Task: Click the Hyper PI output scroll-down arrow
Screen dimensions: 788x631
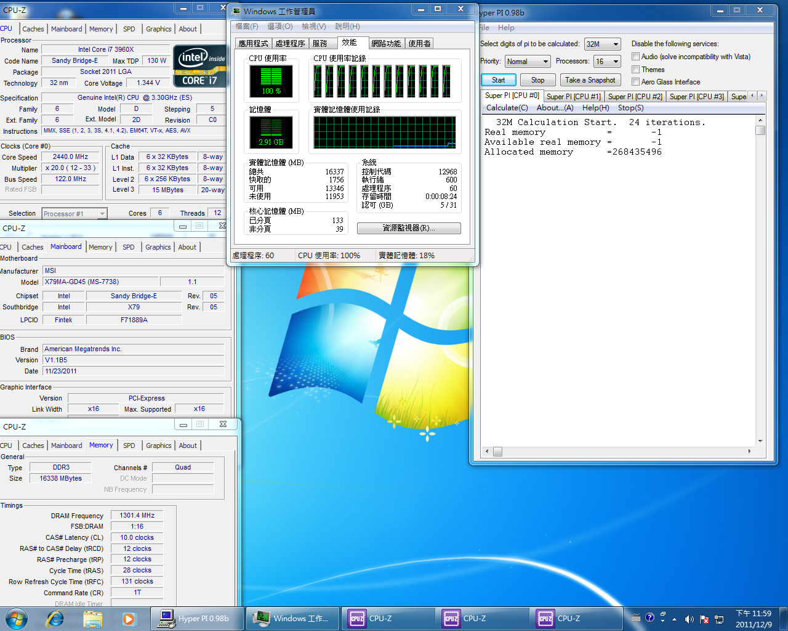Action: 760,441
